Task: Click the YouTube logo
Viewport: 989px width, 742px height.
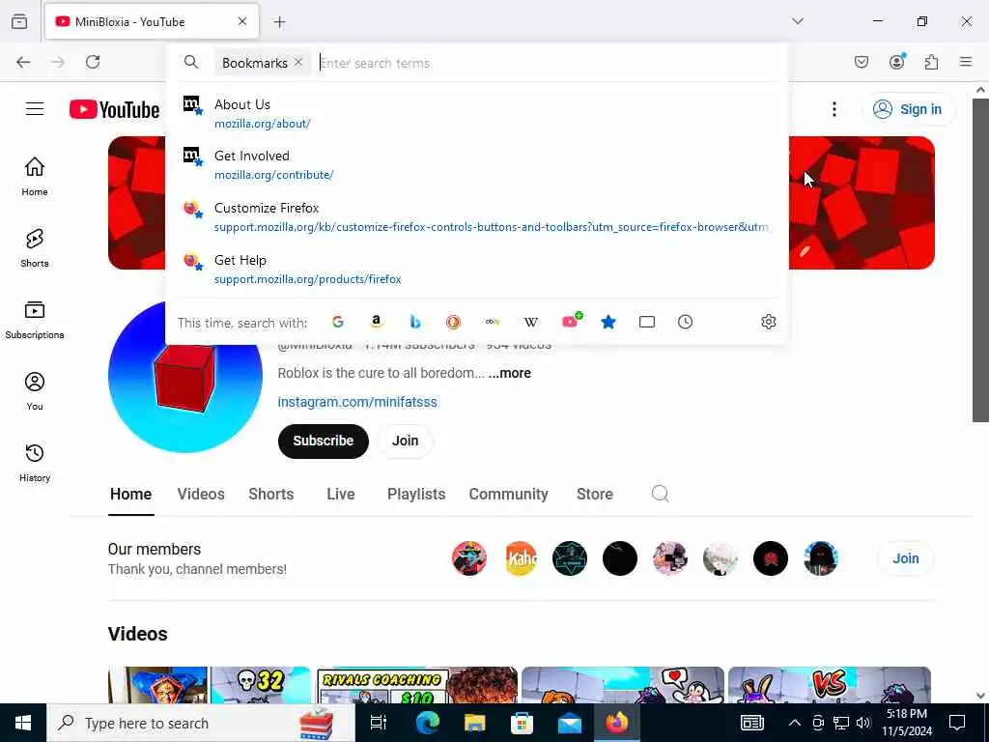Action: pyautogui.click(x=114, y=109)
